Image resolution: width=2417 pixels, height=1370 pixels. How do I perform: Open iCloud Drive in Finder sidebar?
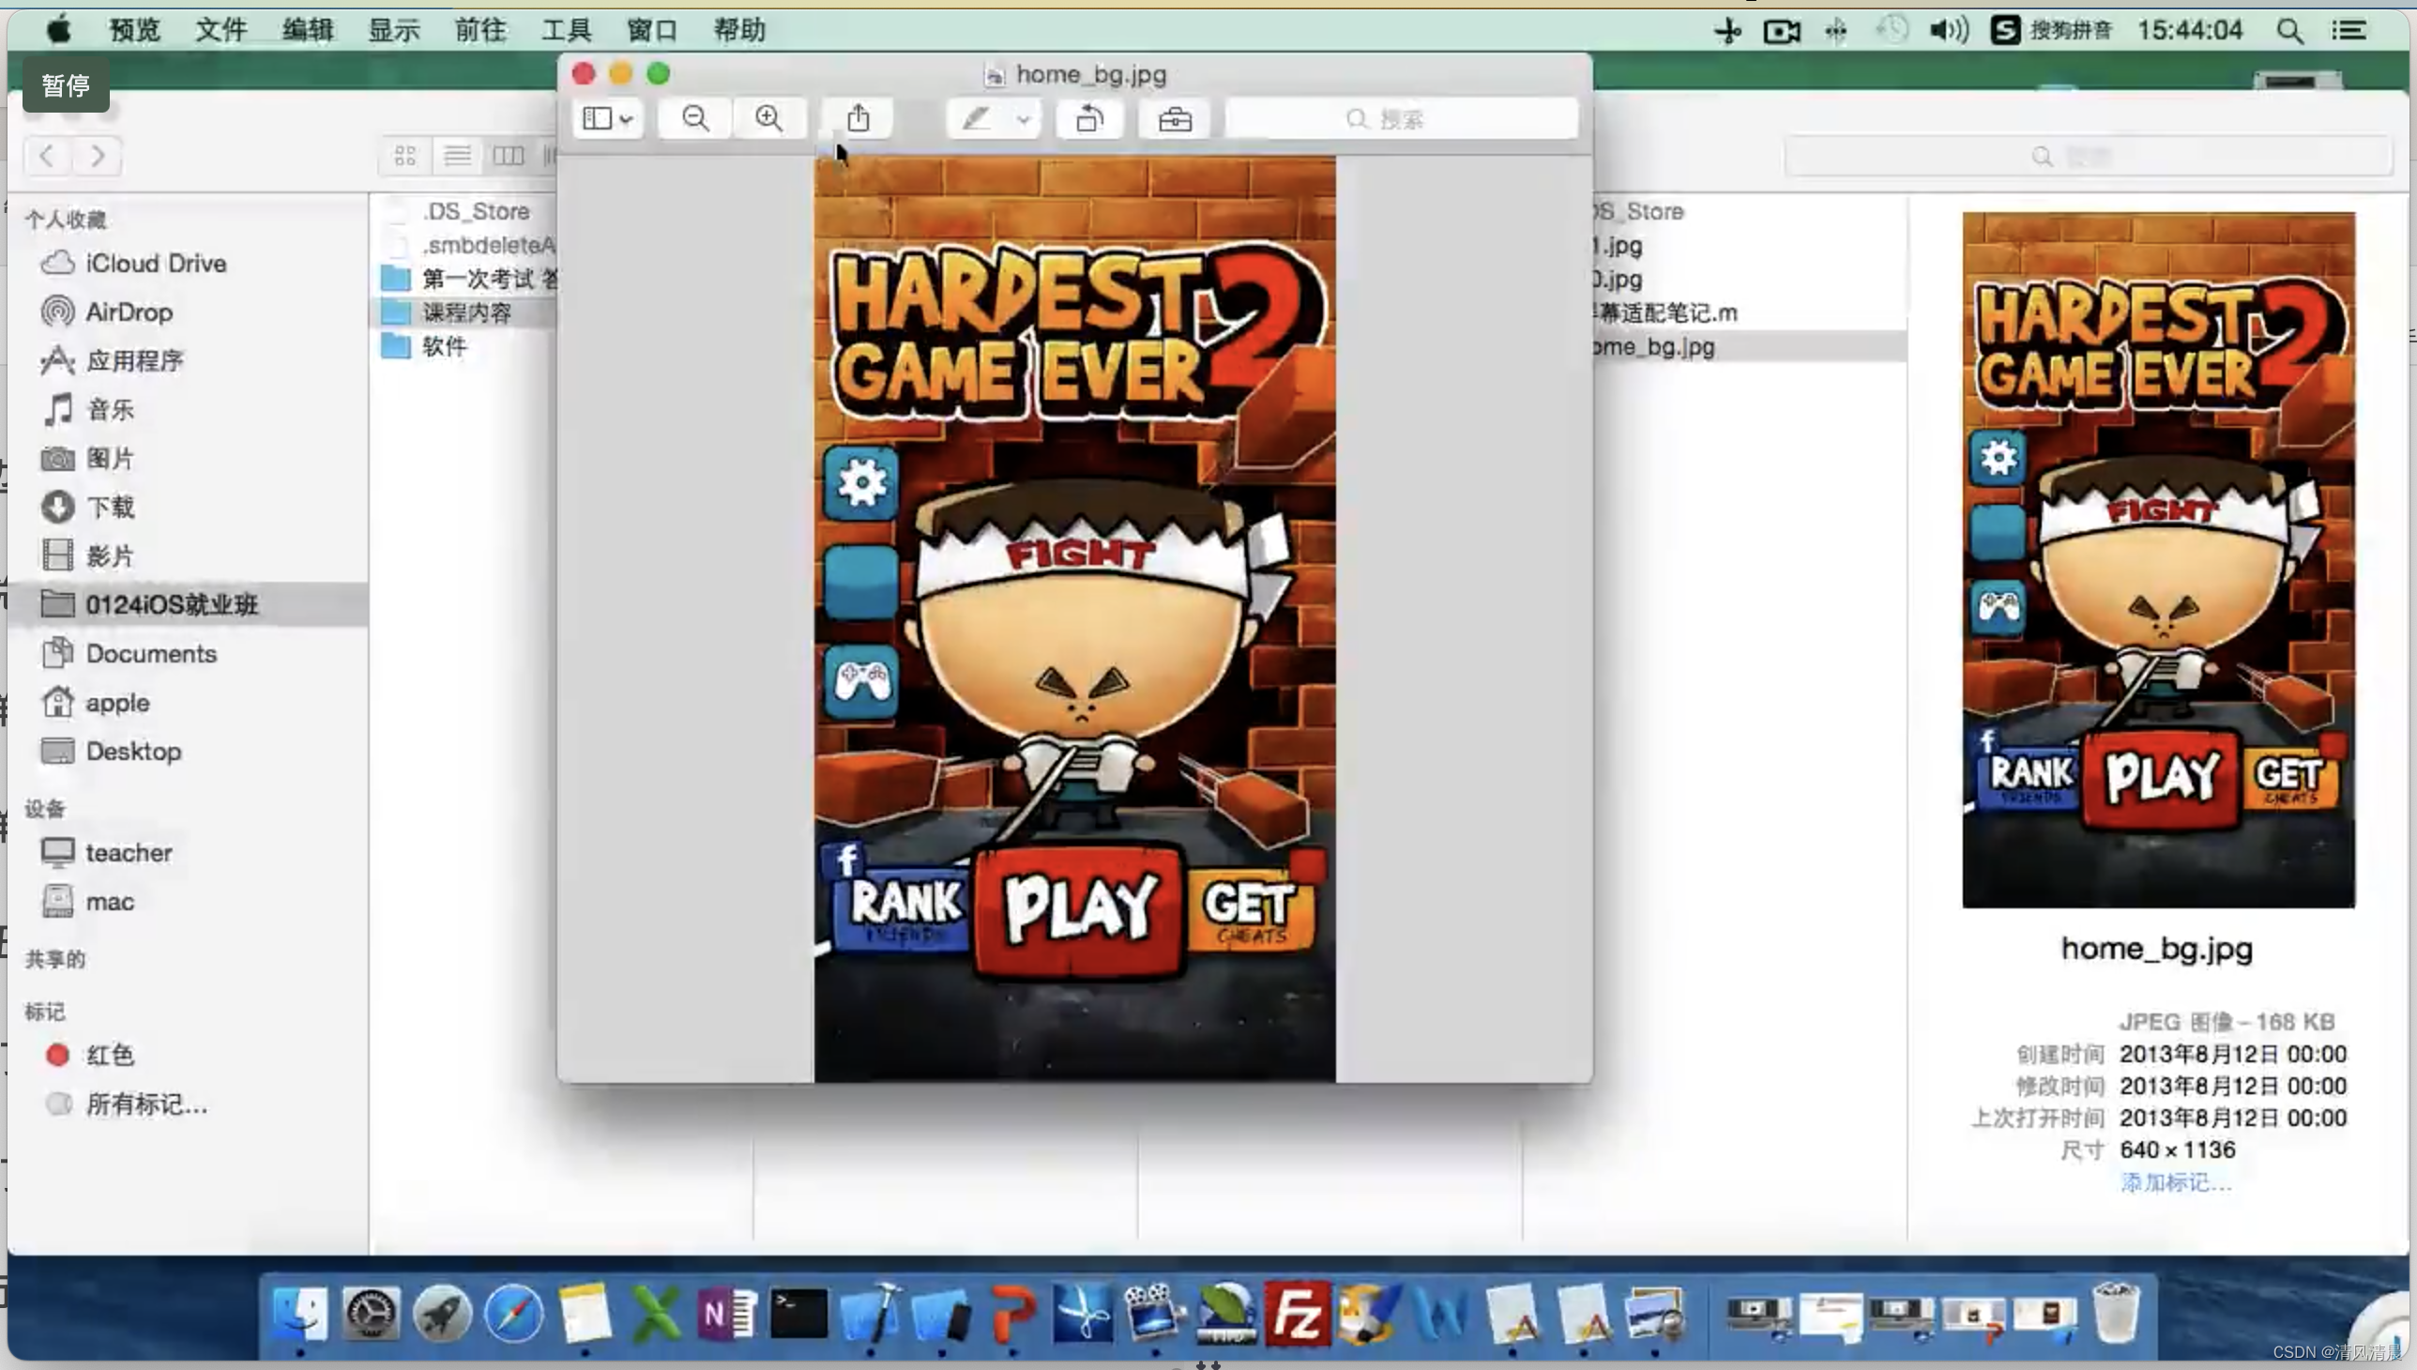tap(155, 264)
